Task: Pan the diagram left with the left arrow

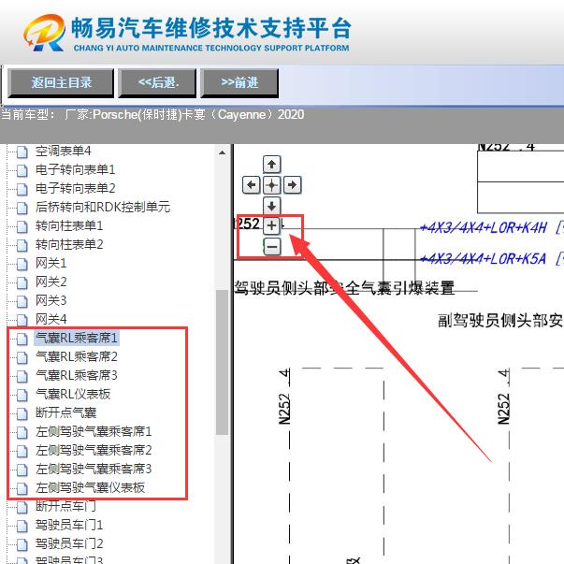Action: [251, 185]
